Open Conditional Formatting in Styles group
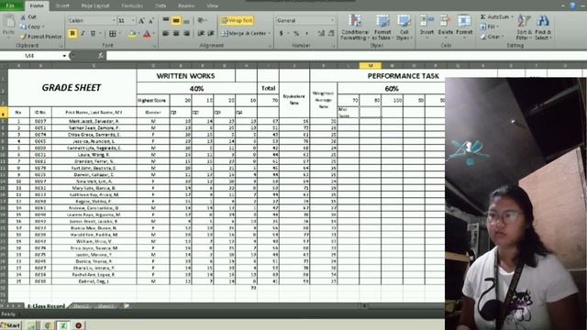The height and width of the screenshot is (330, 587). (355, 27)
